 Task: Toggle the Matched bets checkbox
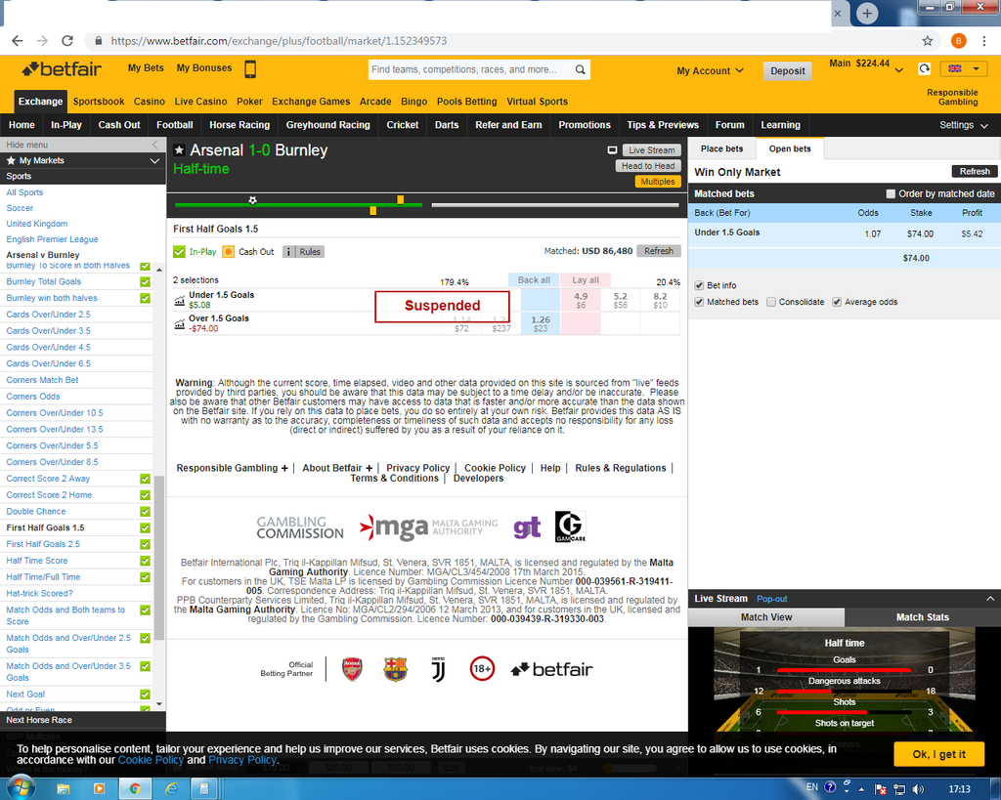699,302
